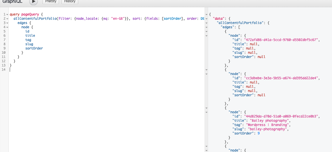Image resolution: width=332 pixels, height=152 pixels.
Task: Click the sortOrder field on line 9
Action: (x=34, y=48)
